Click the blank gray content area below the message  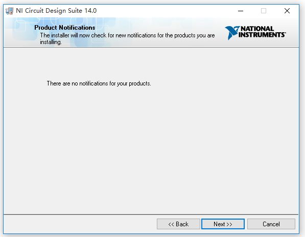(x=151, y=150)
